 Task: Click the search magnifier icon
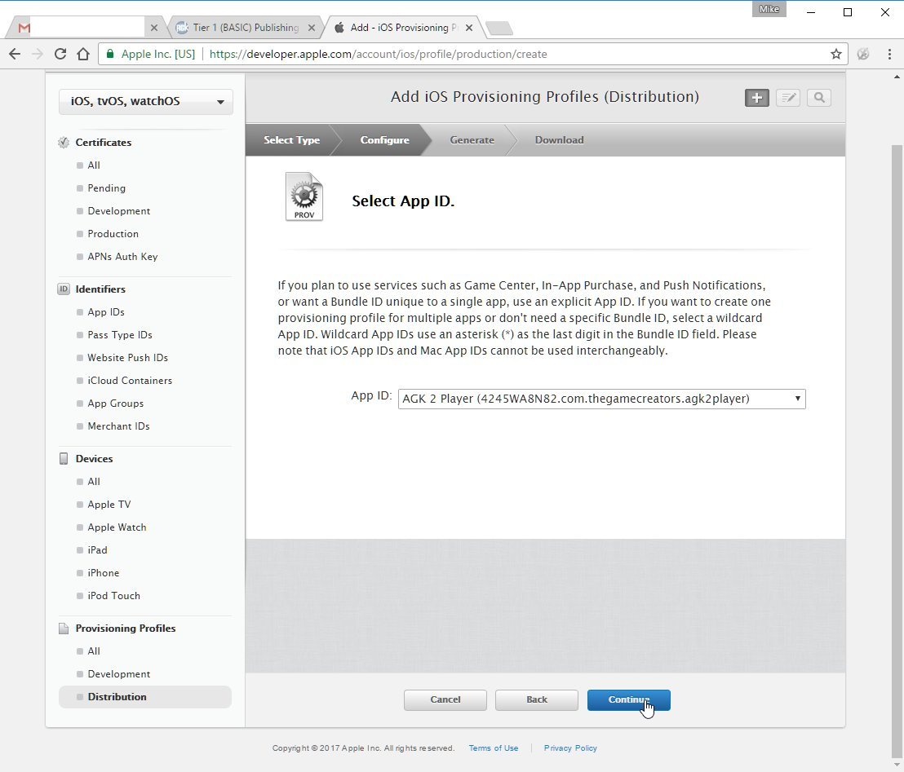coord(818,98)
